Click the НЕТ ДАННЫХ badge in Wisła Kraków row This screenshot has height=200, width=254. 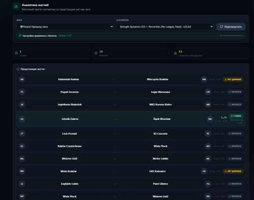pos(233,171)
